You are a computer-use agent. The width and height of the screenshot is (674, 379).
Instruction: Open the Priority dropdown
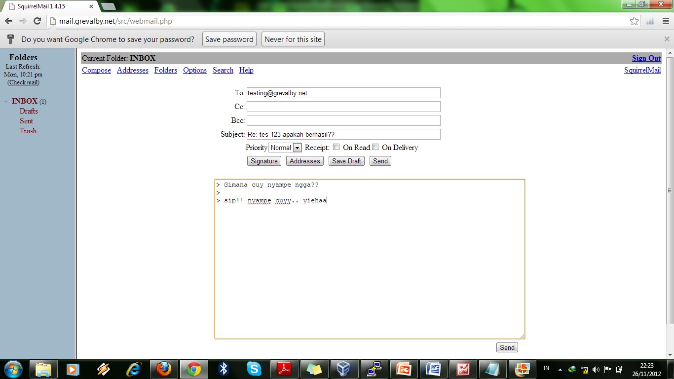tap(285, 147)
